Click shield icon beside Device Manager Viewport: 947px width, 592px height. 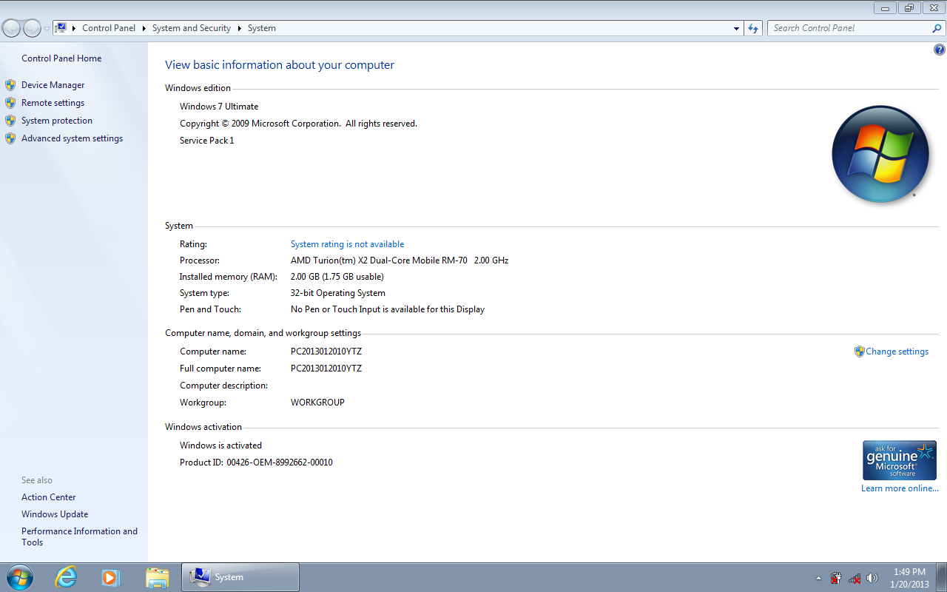click(10, 85)
